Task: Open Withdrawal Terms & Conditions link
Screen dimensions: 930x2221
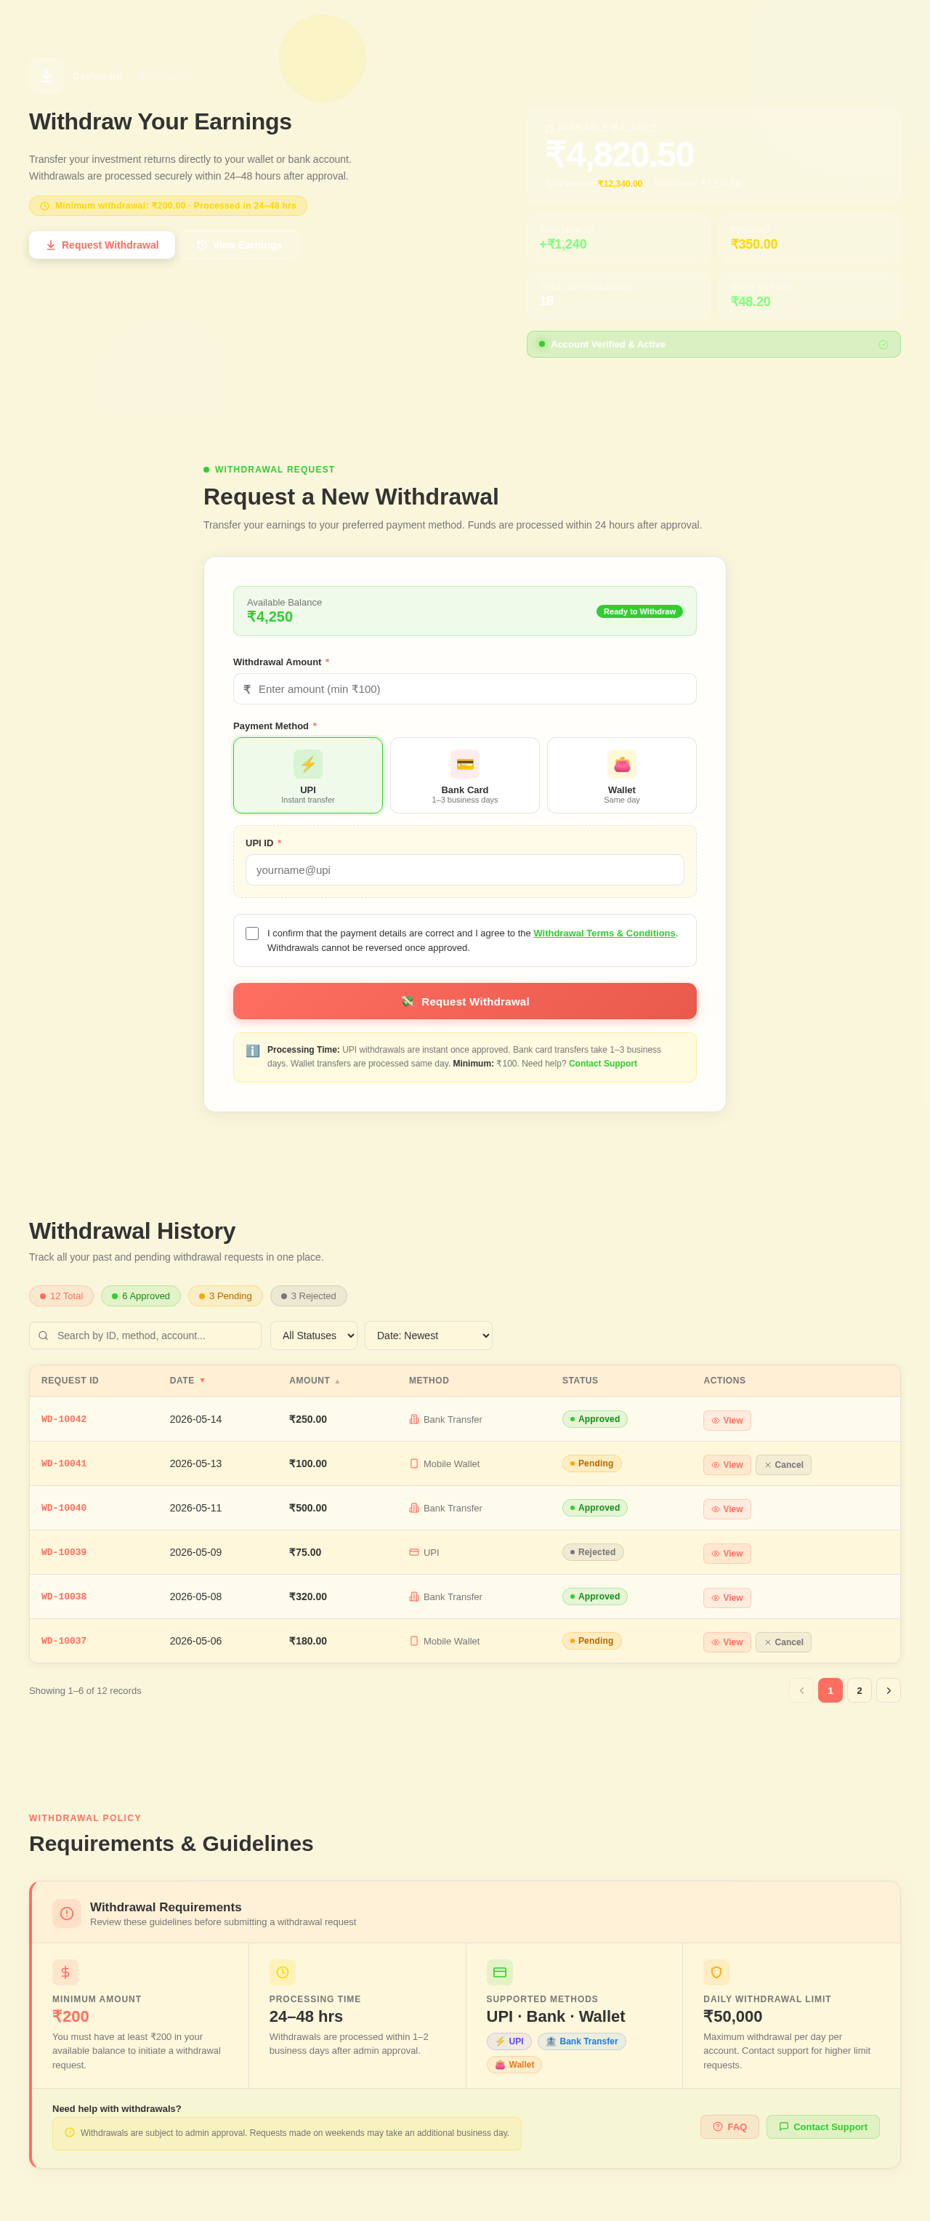Action: (604, 933)
